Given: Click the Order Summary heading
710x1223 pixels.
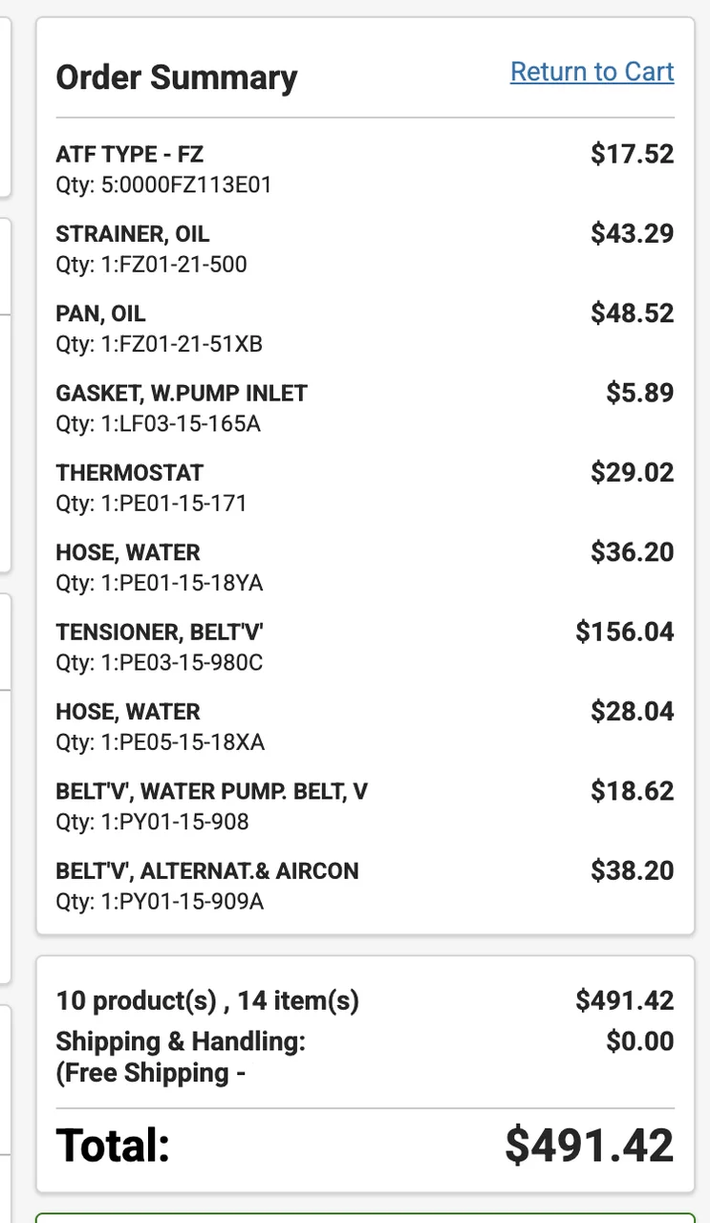Looking at the screenshot, I should click(177, 77).
